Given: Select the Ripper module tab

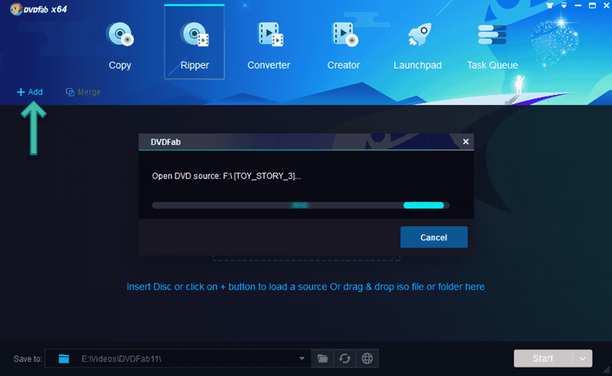Looking at the screenshot, I should [x=194, y=43].
